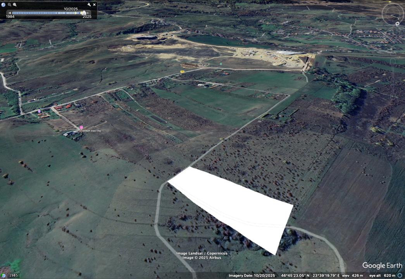Click the time slider thumb at 10/2025
This screenshot has height=279, width=405.
click(x=84, y=13)
